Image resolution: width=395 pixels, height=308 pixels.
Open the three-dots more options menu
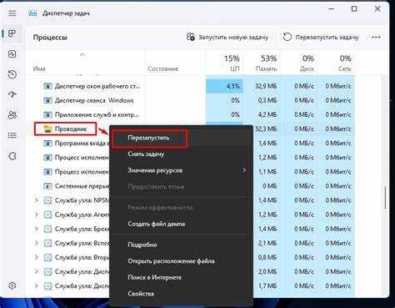coord(376,37)
